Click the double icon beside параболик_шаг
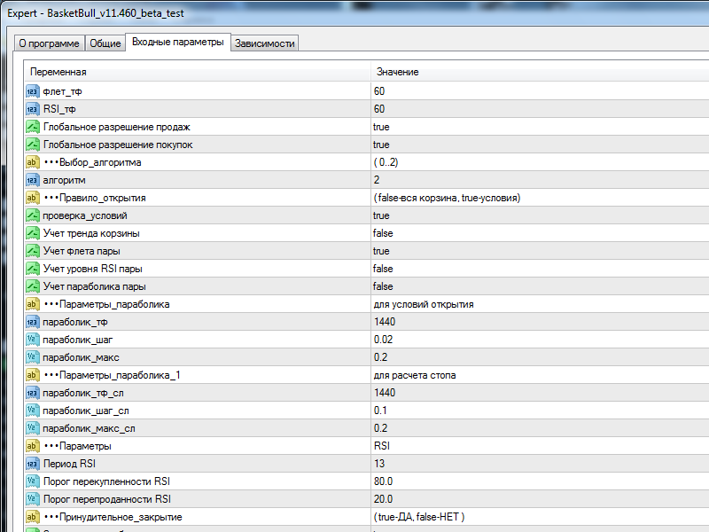Viewport: 709px width, 532px height. click(33, 340)
